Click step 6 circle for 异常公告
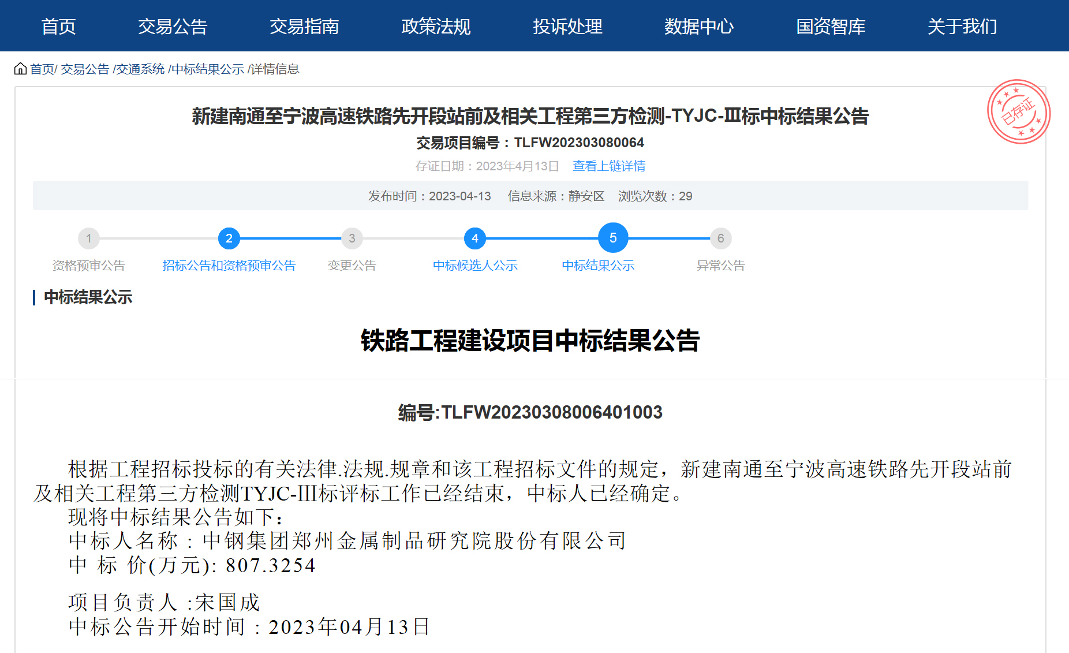This screenshot has height=653, width=1069. [x=720, y=238]
